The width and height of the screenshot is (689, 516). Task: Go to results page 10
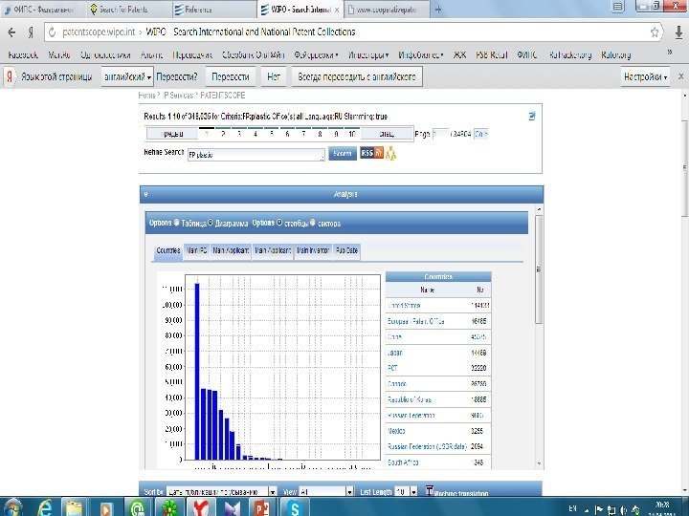point(352,134)
